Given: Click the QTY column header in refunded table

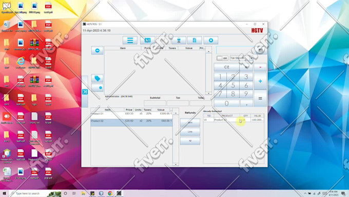Looking at the screenshot, I should pyautogui.click(x=245, y=116).
